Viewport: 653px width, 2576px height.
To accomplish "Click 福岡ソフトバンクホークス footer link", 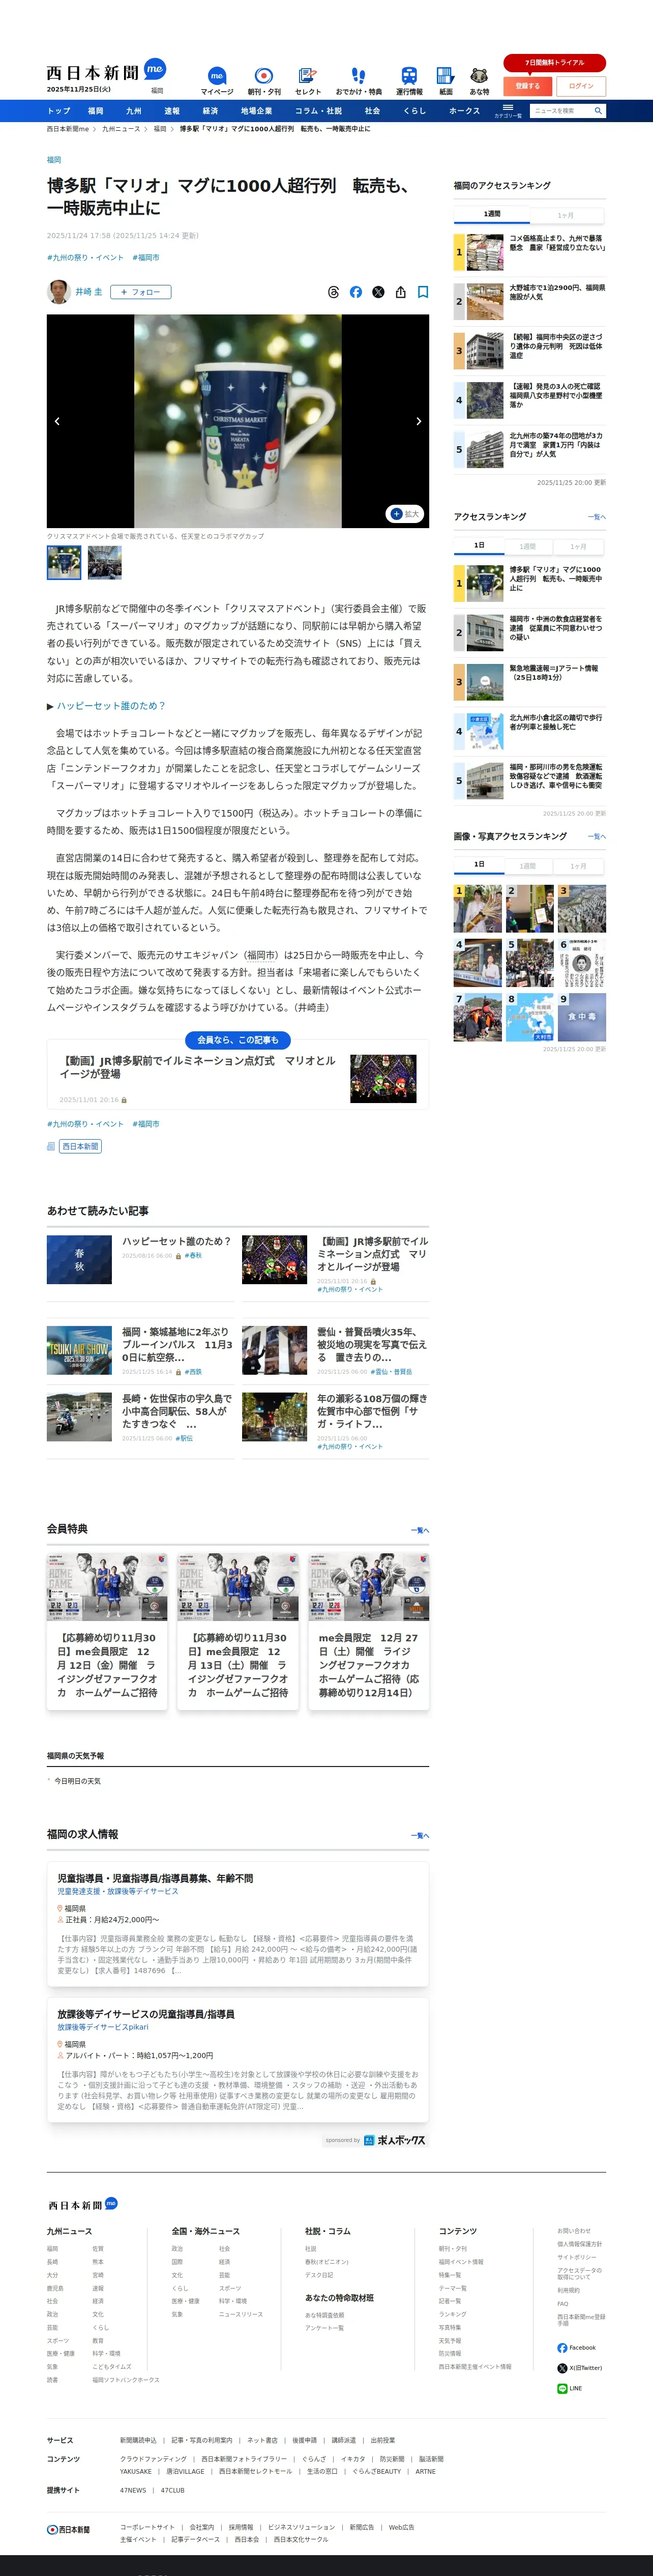I will [126, 2380].
